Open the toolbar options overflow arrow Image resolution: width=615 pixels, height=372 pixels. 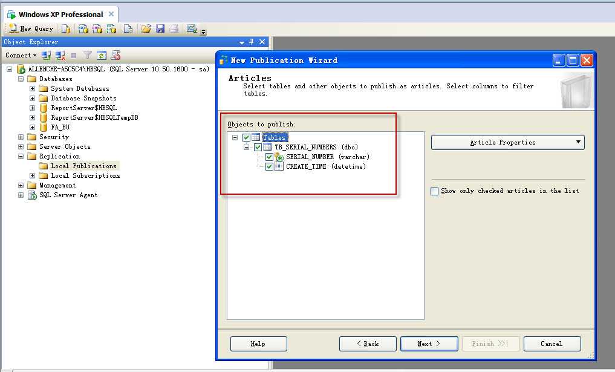203,31
